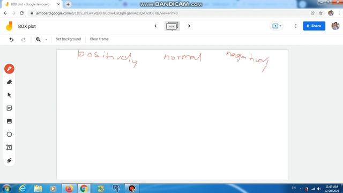343x193 pixels.
Task: Rename the jam title BOX plot
Action: (27, 26)
